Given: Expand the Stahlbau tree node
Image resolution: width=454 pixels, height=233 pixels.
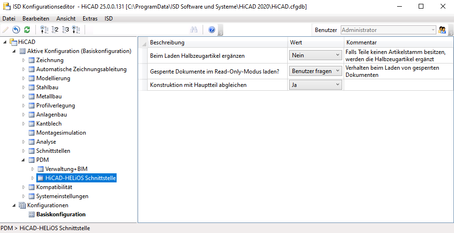Looking at the screenshot, I should [x=24, y=87].
